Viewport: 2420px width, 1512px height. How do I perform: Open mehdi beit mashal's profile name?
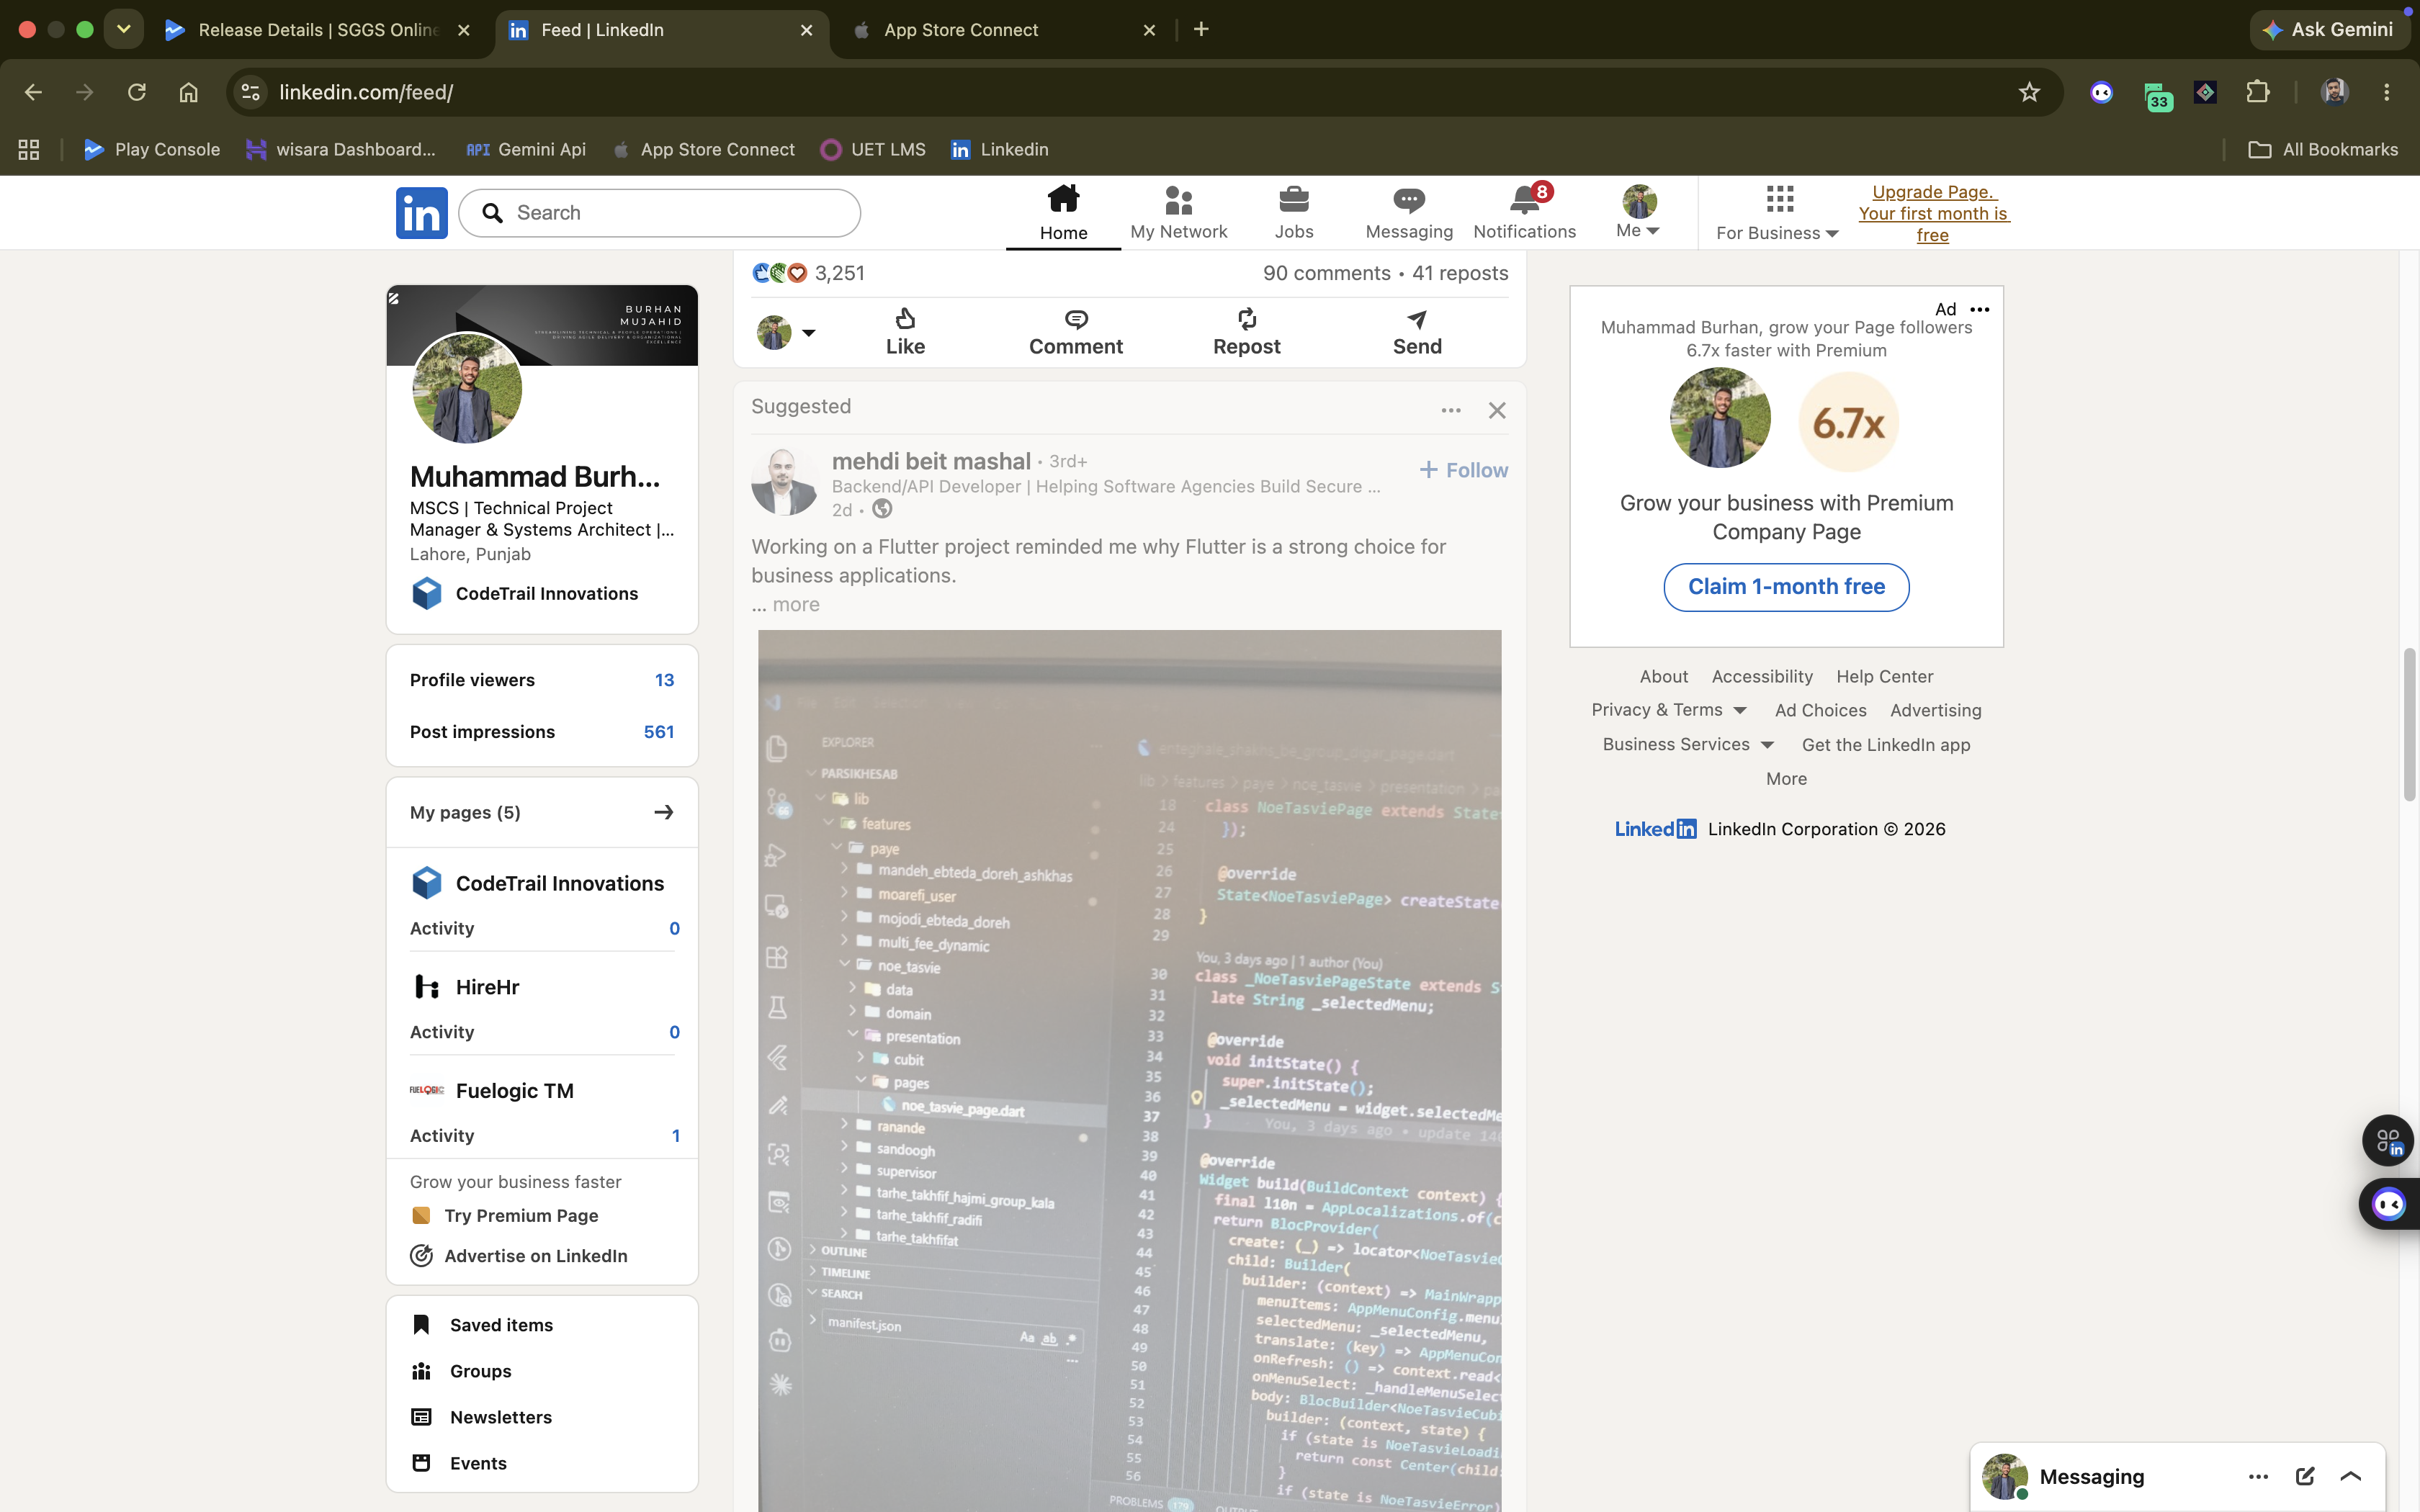tap(931, 461)
